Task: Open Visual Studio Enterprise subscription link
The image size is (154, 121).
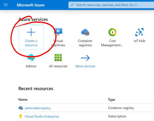Action: (42, 116)
